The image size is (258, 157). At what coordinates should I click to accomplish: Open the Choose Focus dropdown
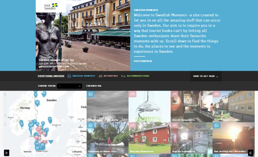70,86
